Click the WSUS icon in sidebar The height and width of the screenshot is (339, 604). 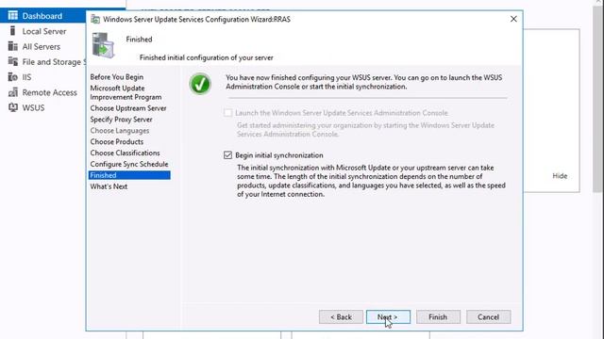click(12, 107)
